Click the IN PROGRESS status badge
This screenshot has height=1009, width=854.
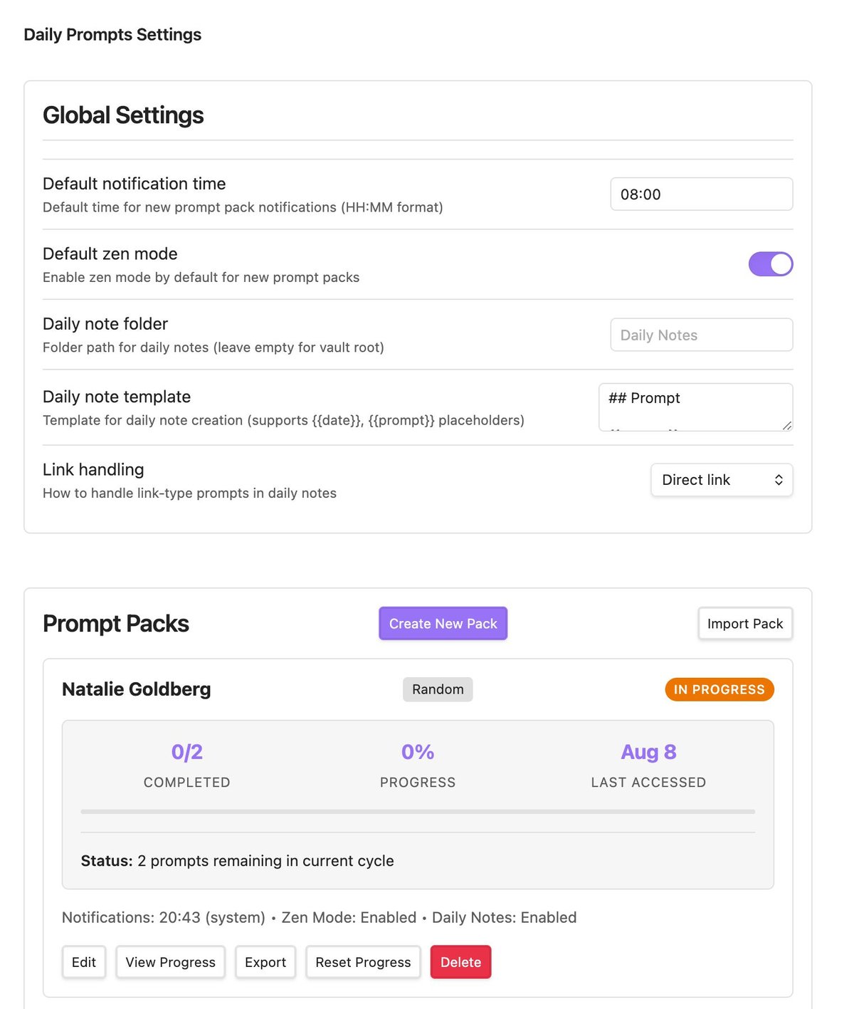pos(719,689)
